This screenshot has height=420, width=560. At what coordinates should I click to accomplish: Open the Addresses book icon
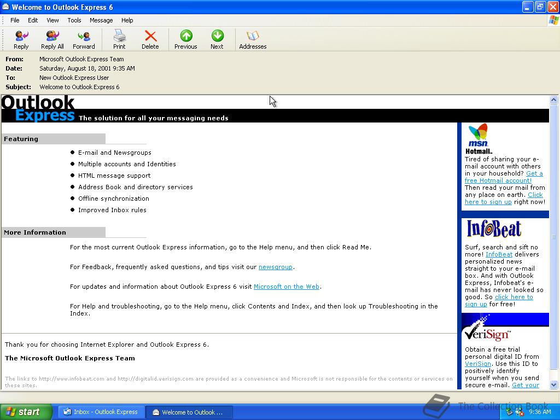(253, 36)
